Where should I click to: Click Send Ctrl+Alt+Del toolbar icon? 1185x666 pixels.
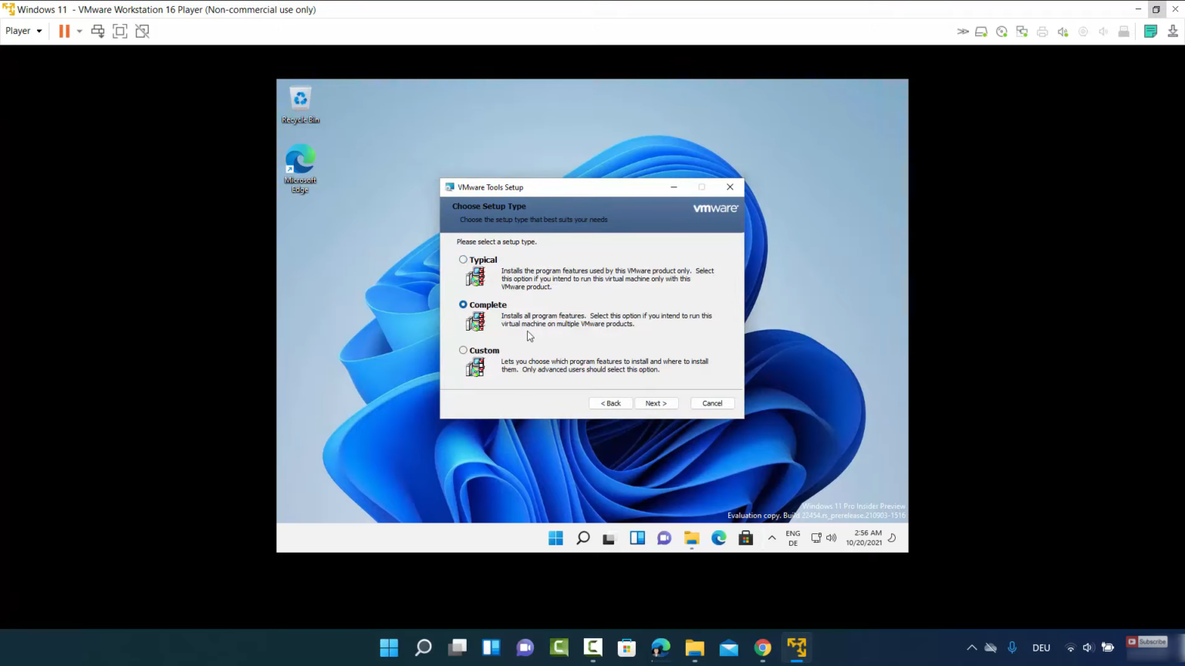pyautogui.click(x=98, y=31)
